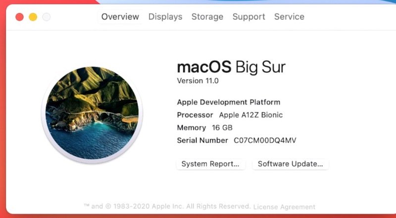Select the serial number C07CM00DQ4MV
The height and width of the screenshot is (218, 396).
[x=265, y=141]
